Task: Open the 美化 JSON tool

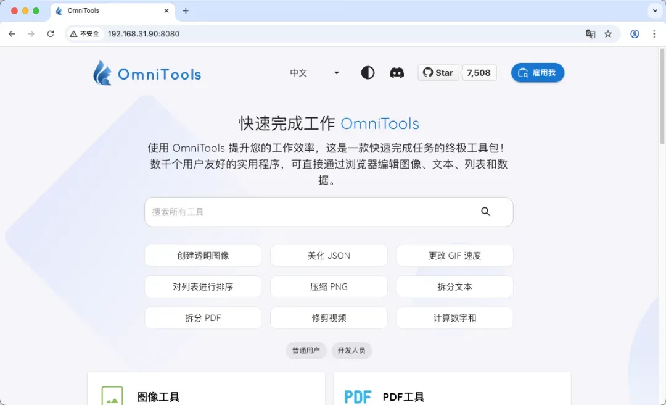Action: 329,256
